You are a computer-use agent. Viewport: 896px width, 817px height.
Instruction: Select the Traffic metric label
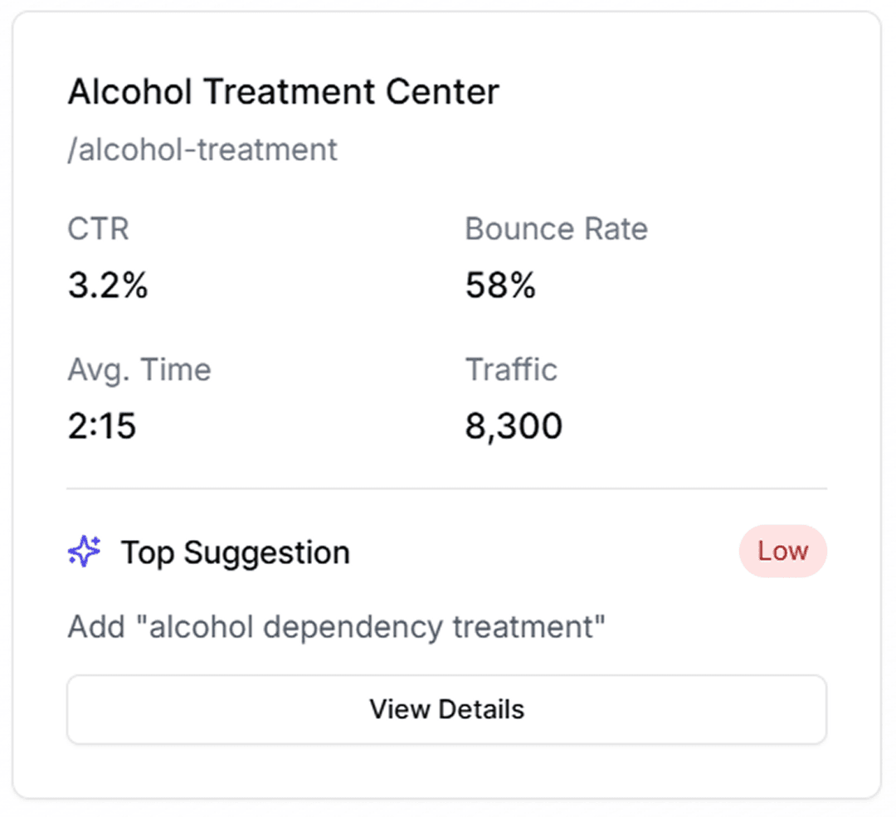511,370
